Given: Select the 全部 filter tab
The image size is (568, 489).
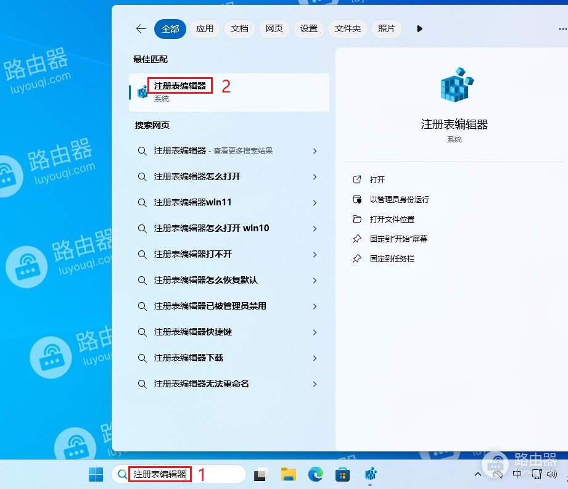Looking at the screenshot, I should click(x=170, y=28).
